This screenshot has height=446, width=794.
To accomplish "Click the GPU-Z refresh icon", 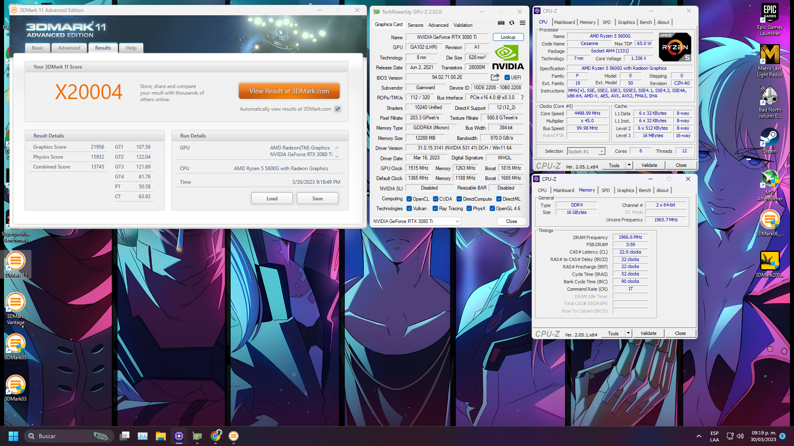I will tap(512, 23).
